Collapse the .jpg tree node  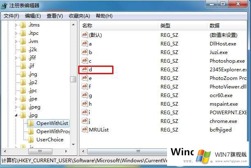pos(16,115)
